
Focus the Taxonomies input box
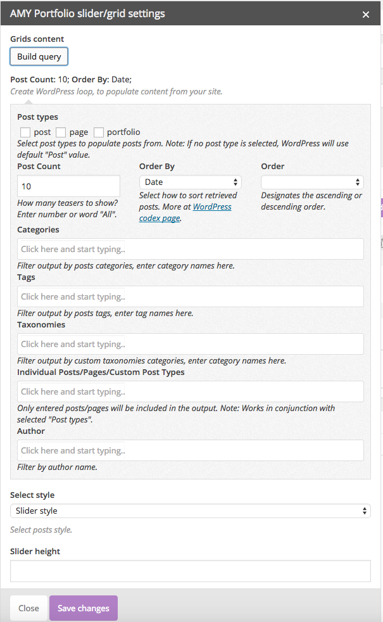[x=190, y=344]
